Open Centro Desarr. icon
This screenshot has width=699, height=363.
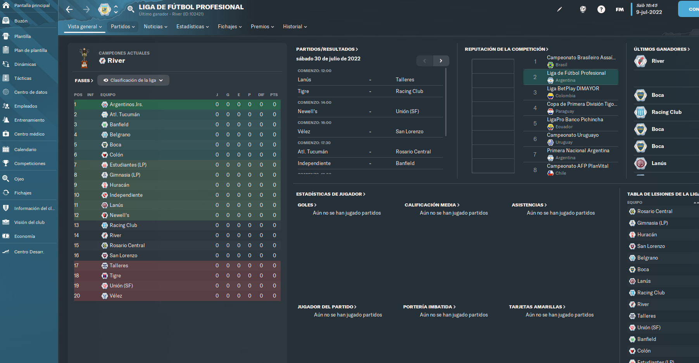tap(6, 252)
